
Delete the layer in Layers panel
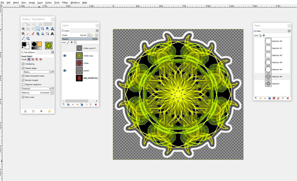[95, 104]
